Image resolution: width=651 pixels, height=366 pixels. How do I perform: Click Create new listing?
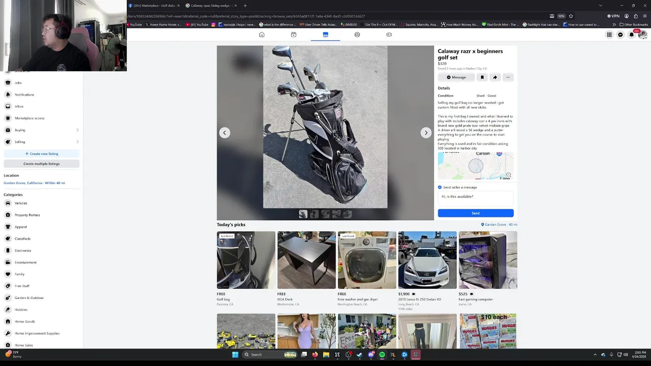(x=42, y=154)
